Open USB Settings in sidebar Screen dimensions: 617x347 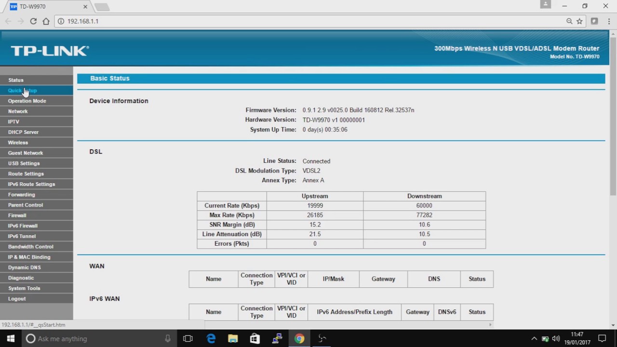pos(37,163)
